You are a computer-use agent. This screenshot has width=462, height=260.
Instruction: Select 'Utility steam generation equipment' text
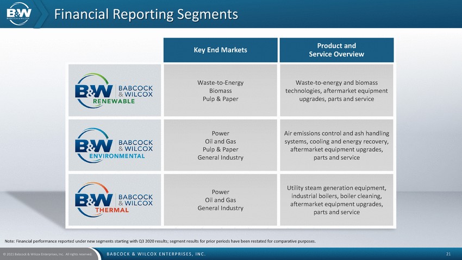point(336,188)
